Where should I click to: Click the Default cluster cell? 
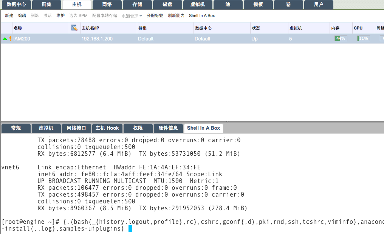tap(146, 39)
